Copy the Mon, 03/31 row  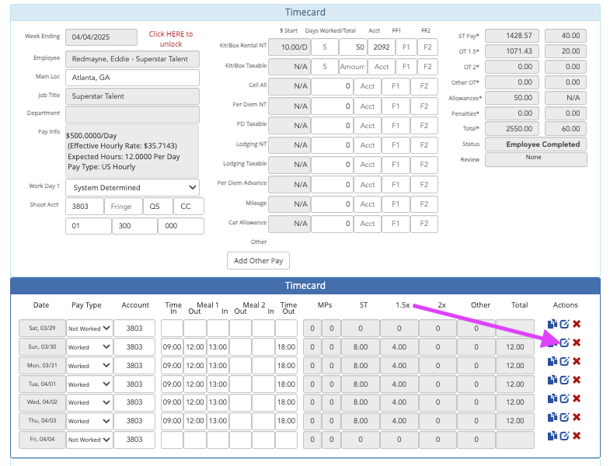point(552,361)
